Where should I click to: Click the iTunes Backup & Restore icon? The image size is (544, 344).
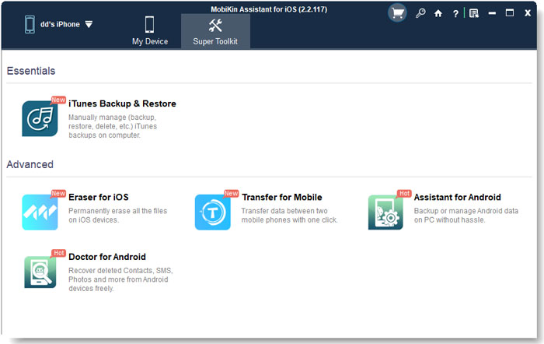coord(40,118)
